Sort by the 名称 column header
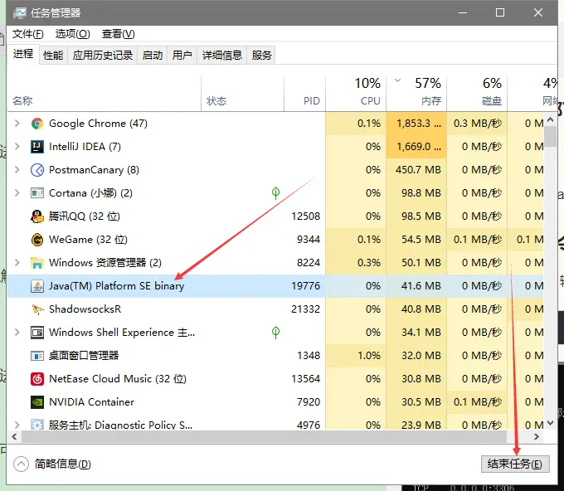Viewport: 564px width, 491px height. click(105, 94)
